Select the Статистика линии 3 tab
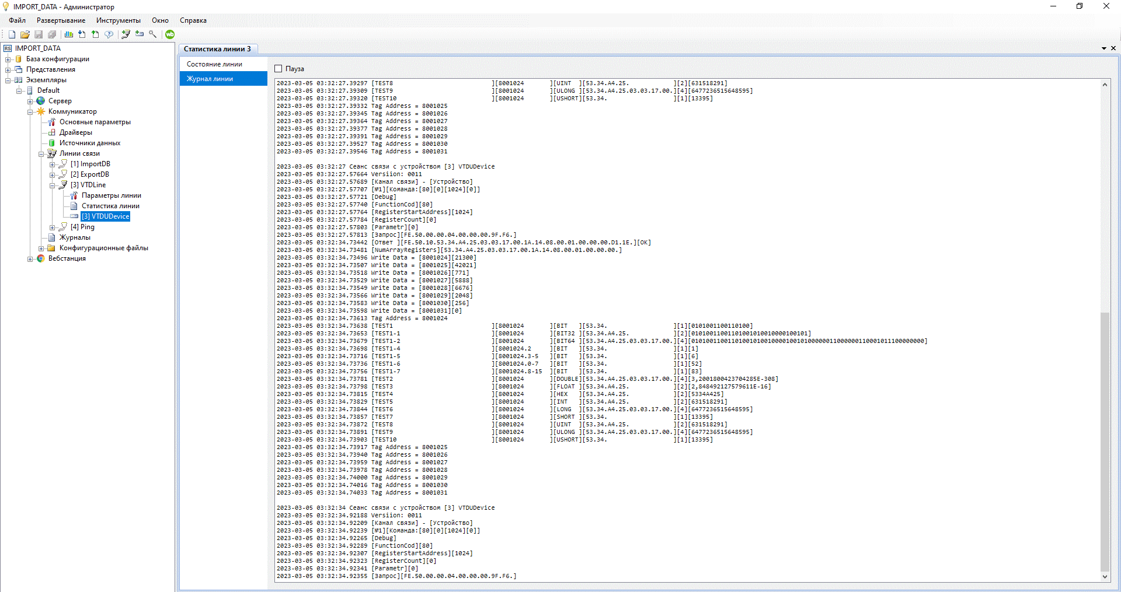Screen dimensions: 1121x592 pyautogui.click(x=217, y=49)
